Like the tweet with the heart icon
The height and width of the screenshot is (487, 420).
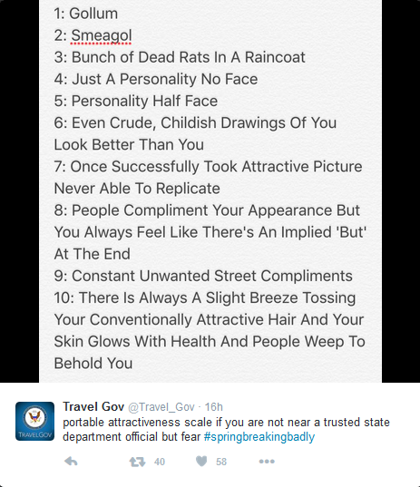click(201, 462)
